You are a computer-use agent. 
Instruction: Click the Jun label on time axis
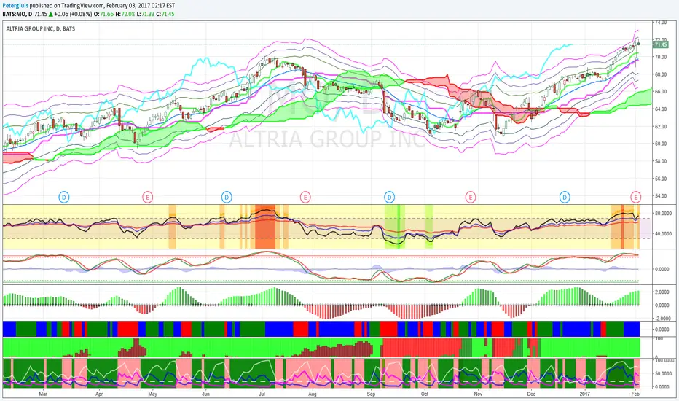205,394
